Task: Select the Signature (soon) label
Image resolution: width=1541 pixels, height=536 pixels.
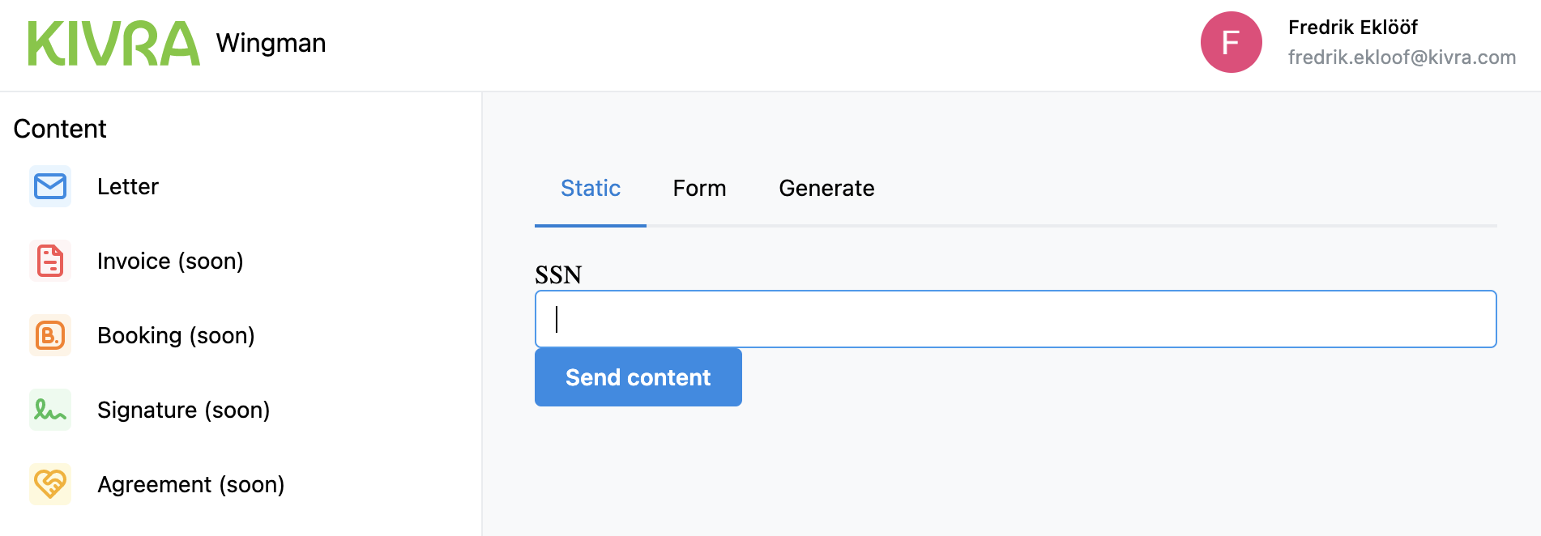Action: pyautogui.click(x=183, y=411)
